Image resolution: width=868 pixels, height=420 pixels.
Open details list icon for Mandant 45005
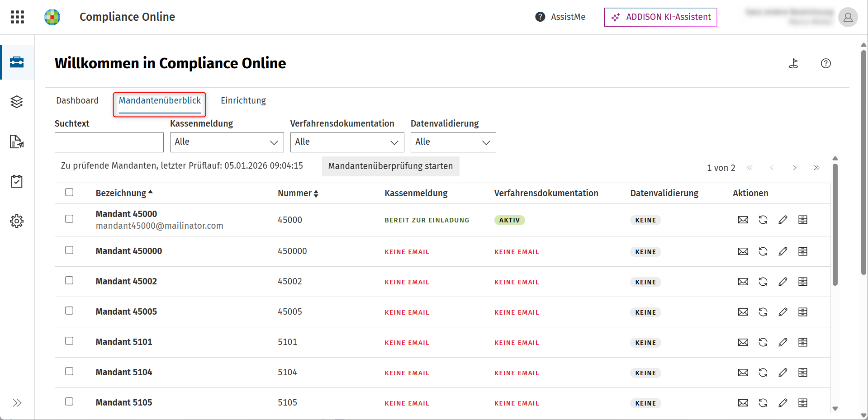803,312
